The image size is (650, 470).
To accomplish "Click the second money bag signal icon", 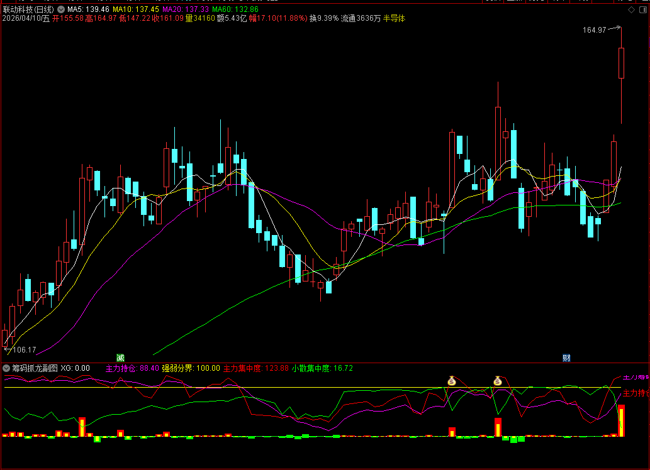I will coord(498,381).
